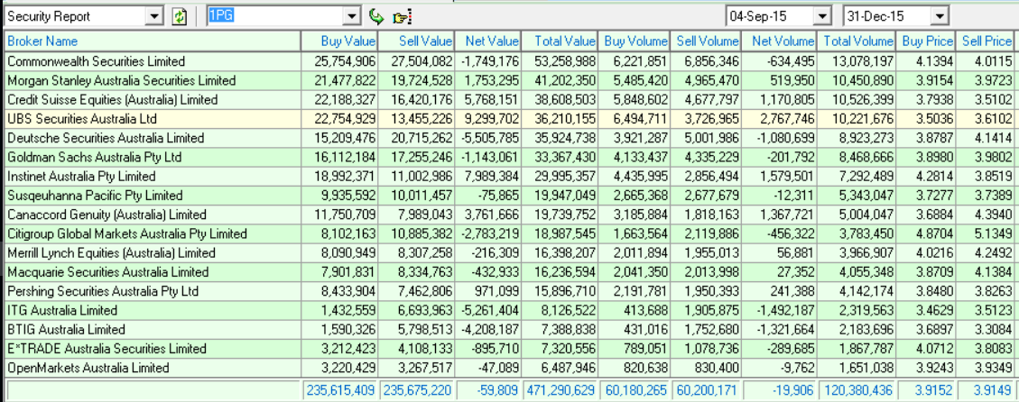Viewport: 1019px width, 402px height.
Task: Select UBS Securities Australia Ltd row
Action: point(509,119)
